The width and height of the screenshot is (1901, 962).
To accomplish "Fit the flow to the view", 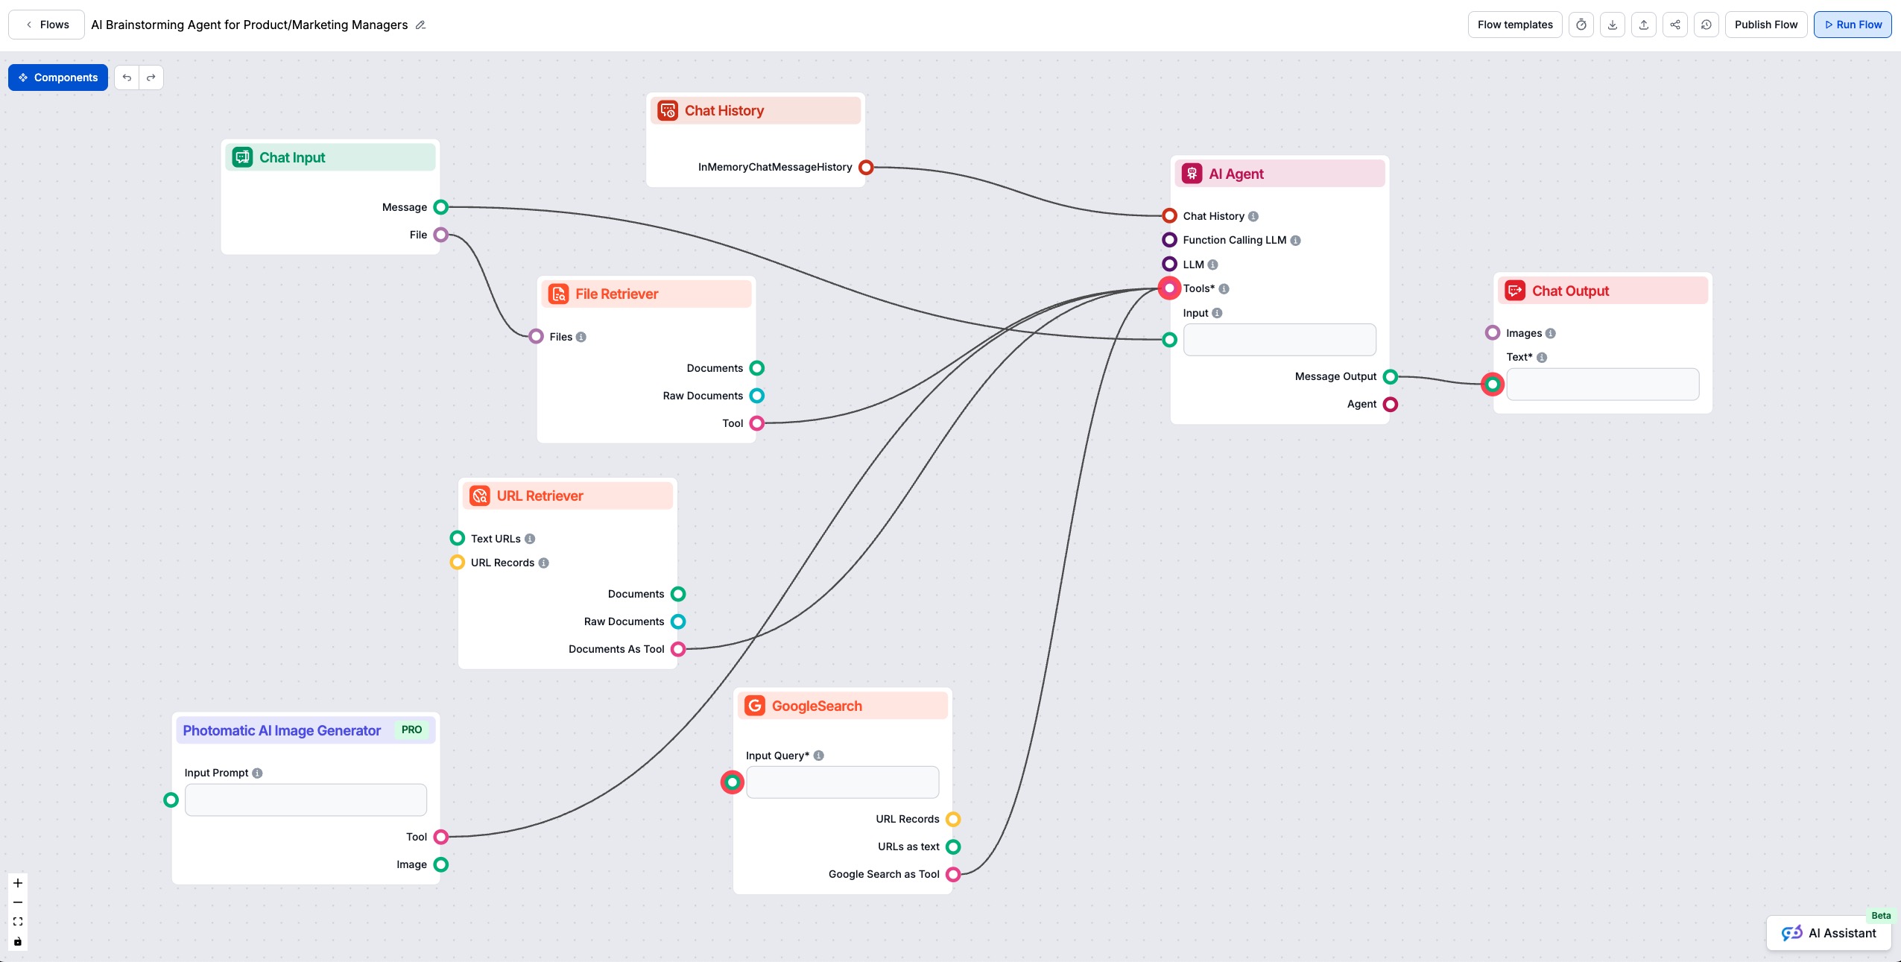I will (x=17, y=921).
